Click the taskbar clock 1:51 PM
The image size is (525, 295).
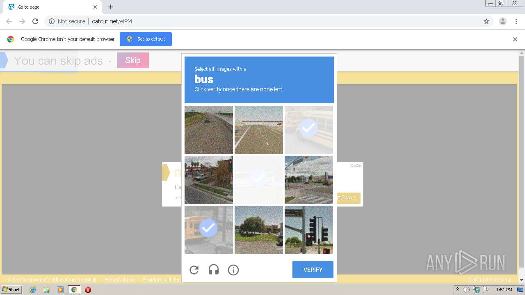[504, 290]
